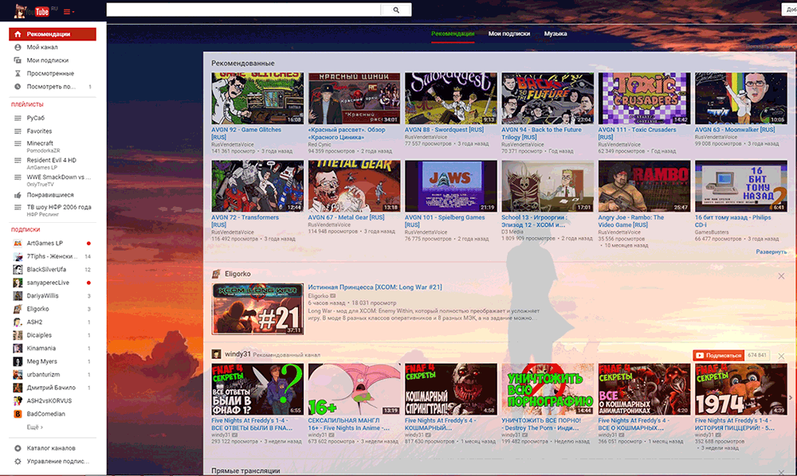The width and height of the screenshot is (797, 476).
Task: Open СЕКСАПИЛЬНАЯ МАНГЛ video thumbnail
Action: point(354,388)
